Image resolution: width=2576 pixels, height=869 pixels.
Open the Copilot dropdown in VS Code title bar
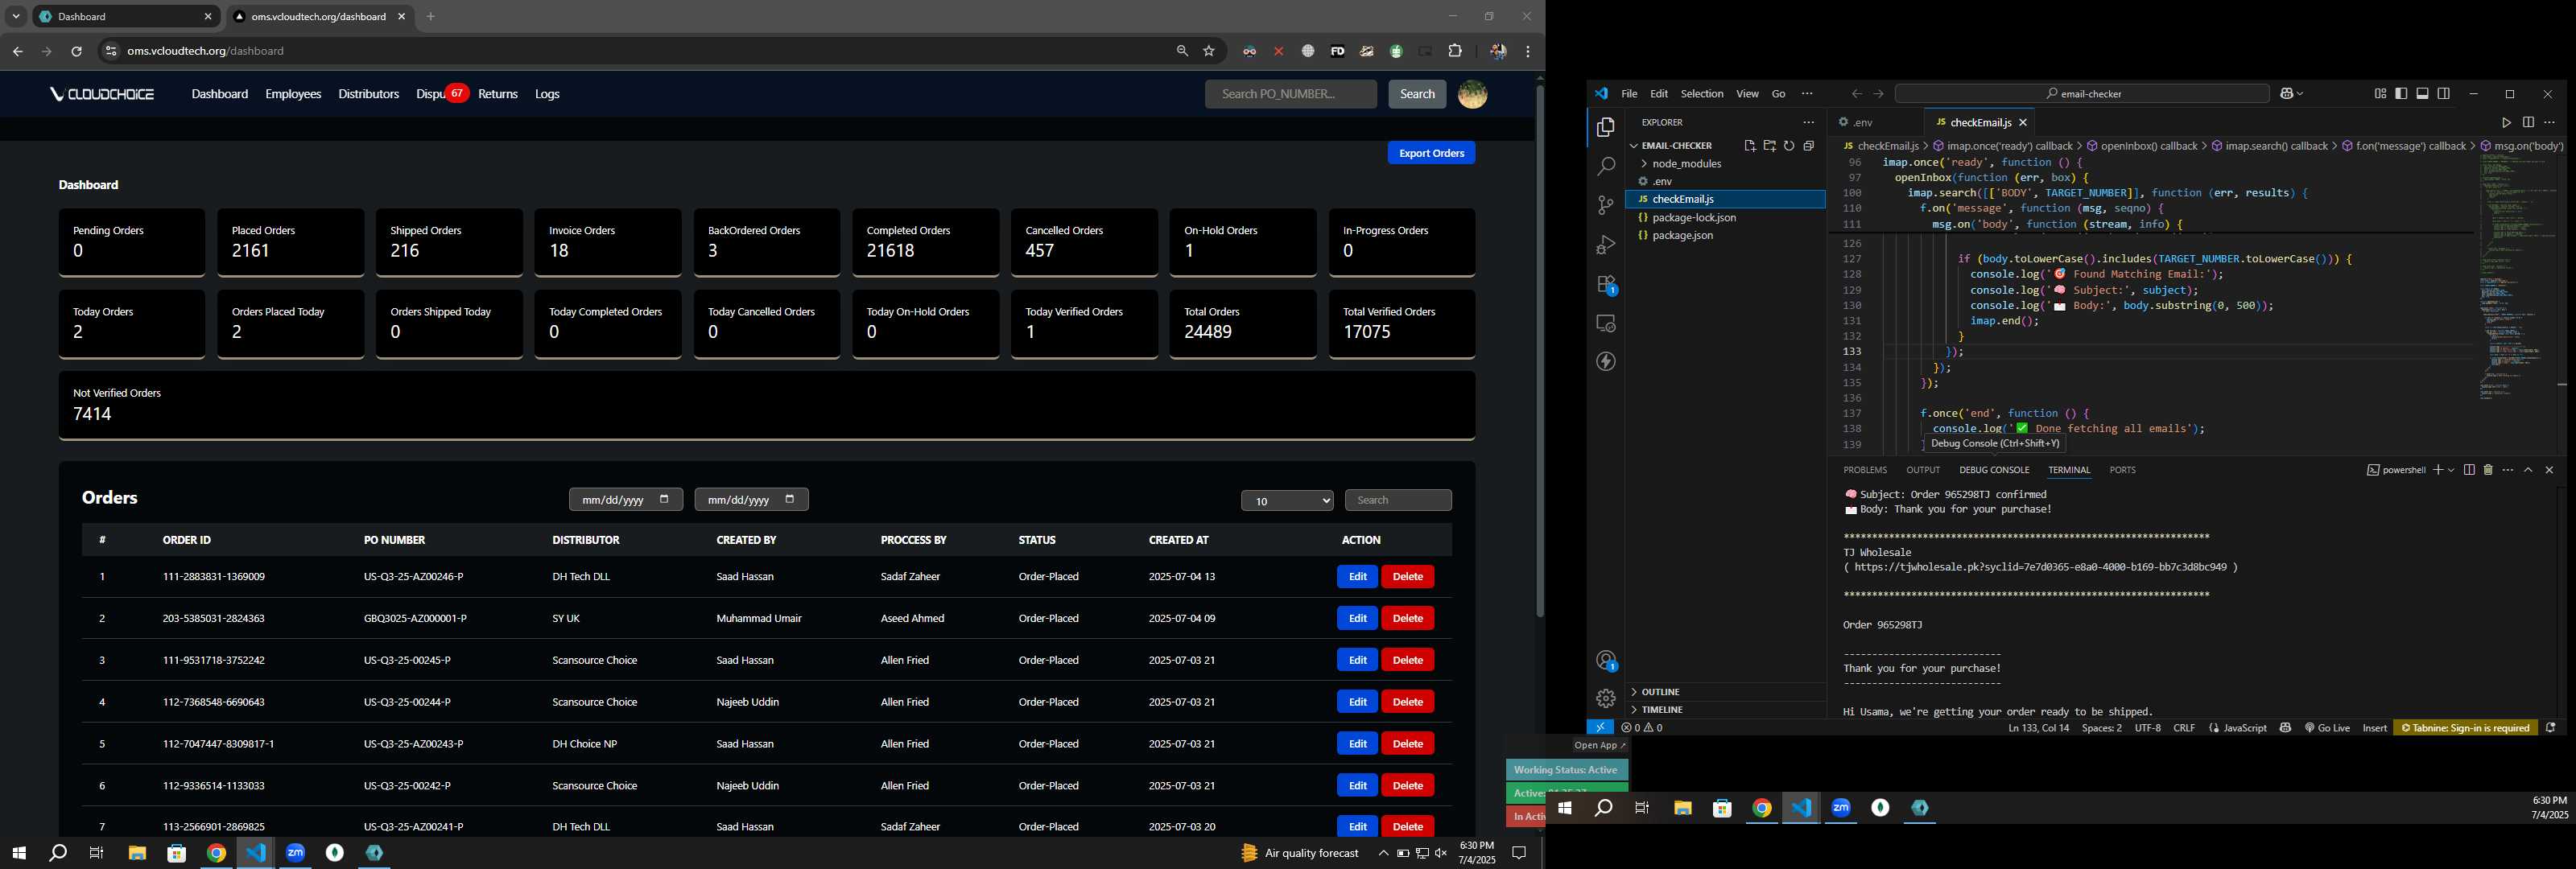click(2301, 94)
